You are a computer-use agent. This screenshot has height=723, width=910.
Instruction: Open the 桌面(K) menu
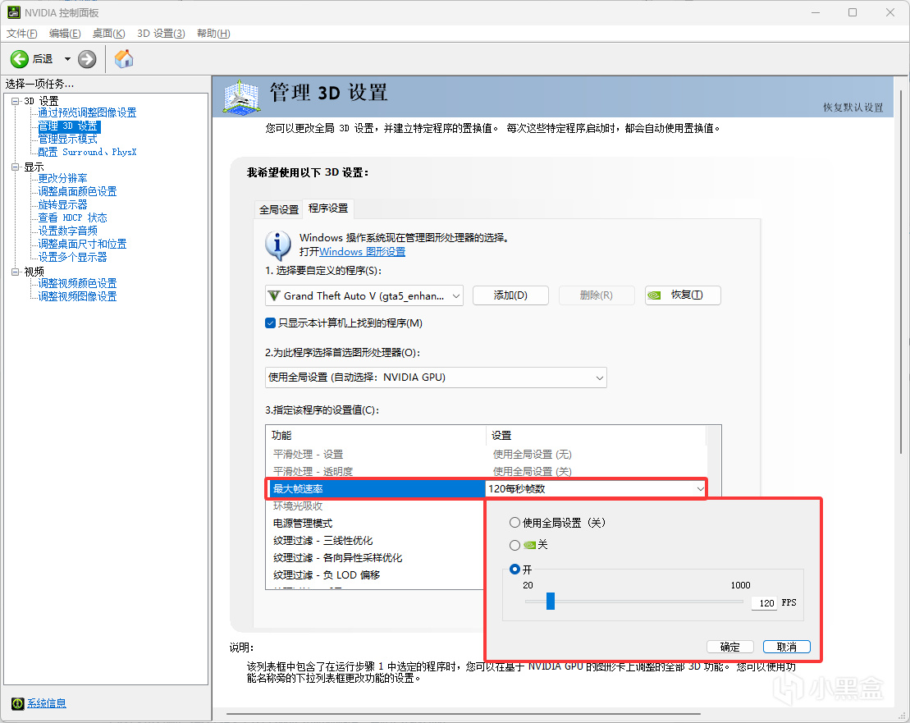click(108, 33)
